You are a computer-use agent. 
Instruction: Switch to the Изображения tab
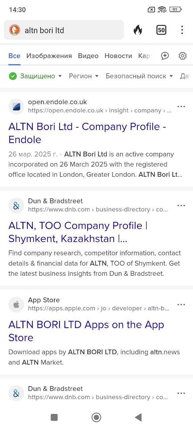49,56
